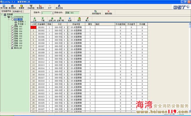191x116 pixels.
Task: Open the 关于 about dialog
Action: coord(50,7)
